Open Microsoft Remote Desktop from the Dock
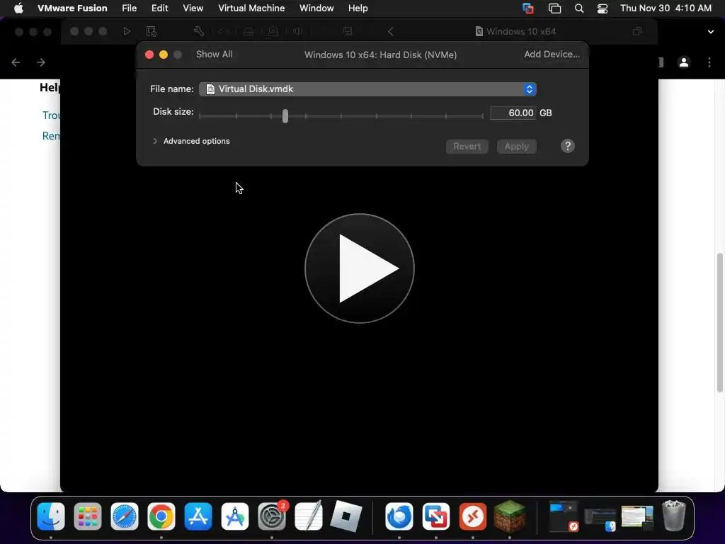 coord(472,516)
